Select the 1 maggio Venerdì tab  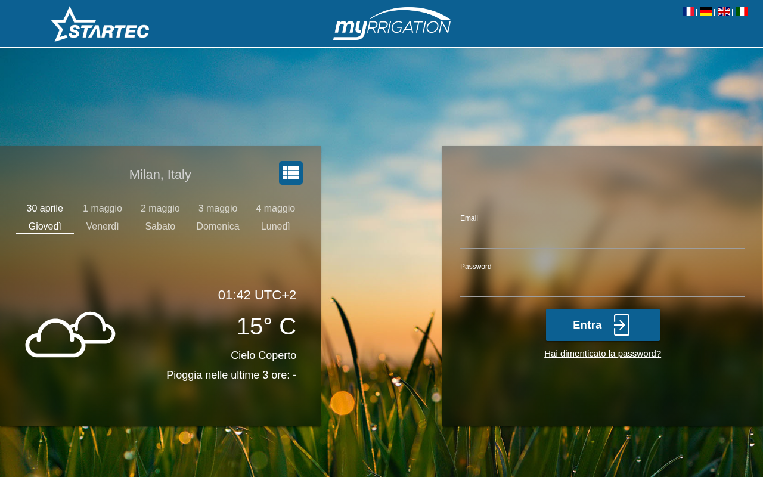103,218
